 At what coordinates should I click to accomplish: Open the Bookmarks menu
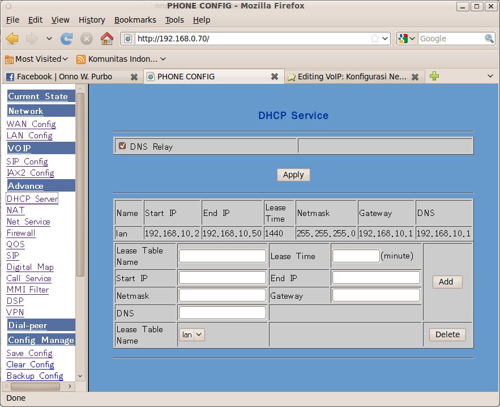[x=135, y=20]
